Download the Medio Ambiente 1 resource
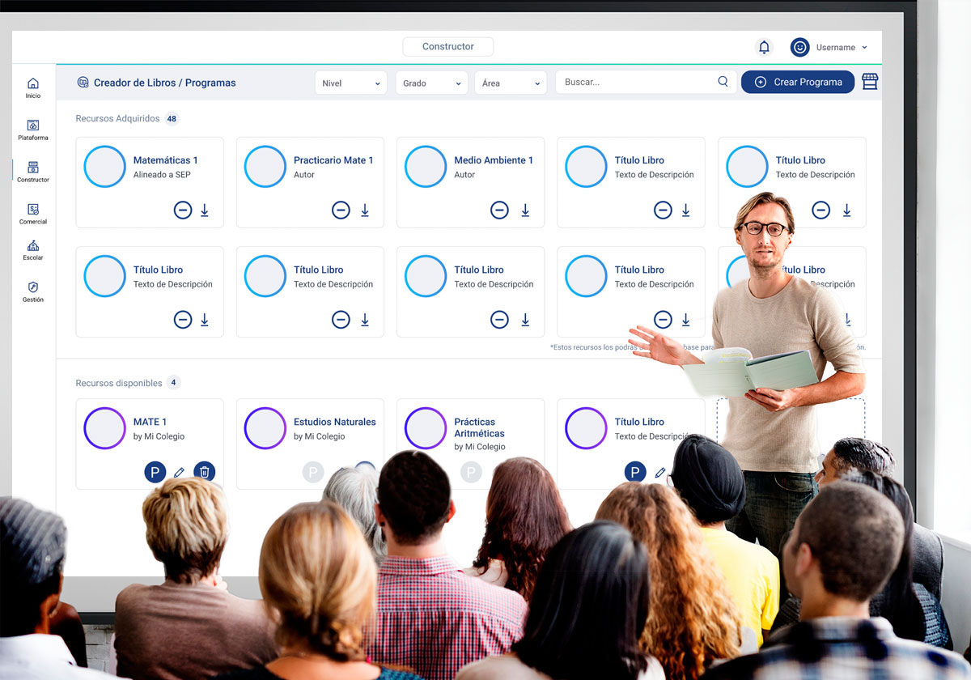The height and width of the screenshot is (680, 971). pyautogui.click(x=525, y=210)
